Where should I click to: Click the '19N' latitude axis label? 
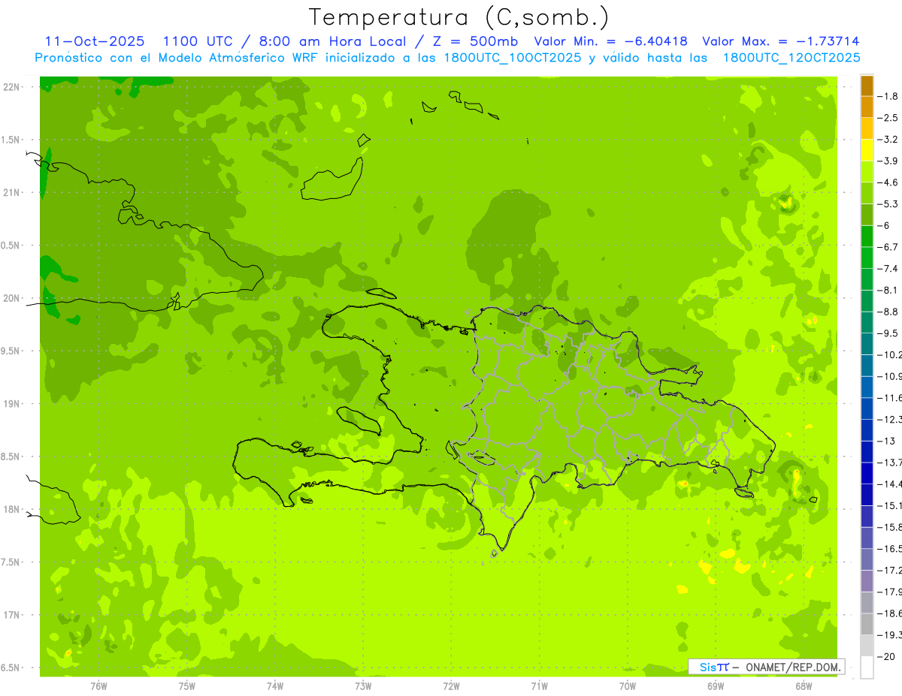(11, 404)
